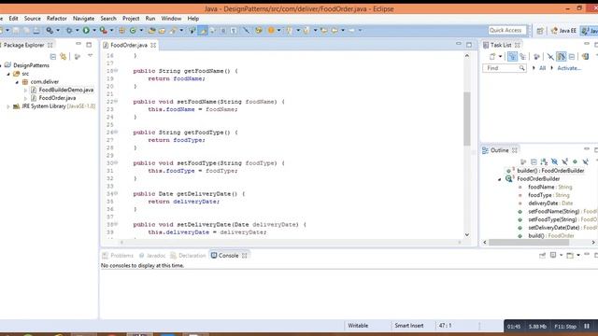Screen dimensions: 598x336
Task: Collapse the com.deliver package node
Action: tap(17, 82)
